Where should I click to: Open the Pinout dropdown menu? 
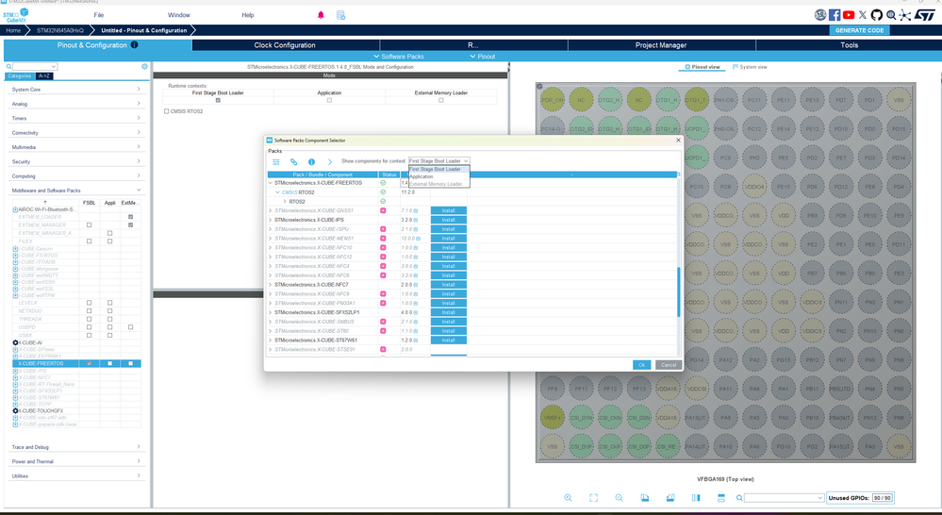[483, 57]
